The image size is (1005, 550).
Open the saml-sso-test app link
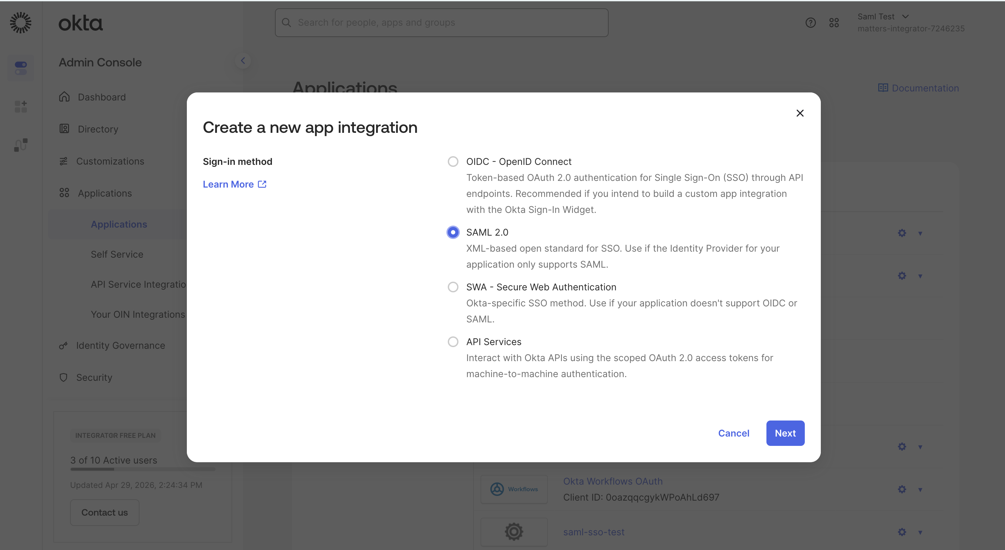[593, 532]
